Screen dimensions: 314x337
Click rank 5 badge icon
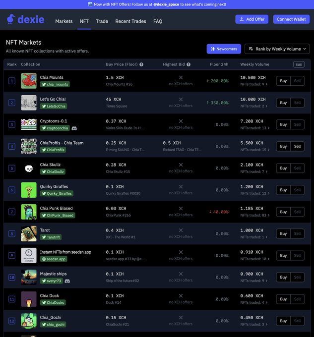tap(12, 168)
